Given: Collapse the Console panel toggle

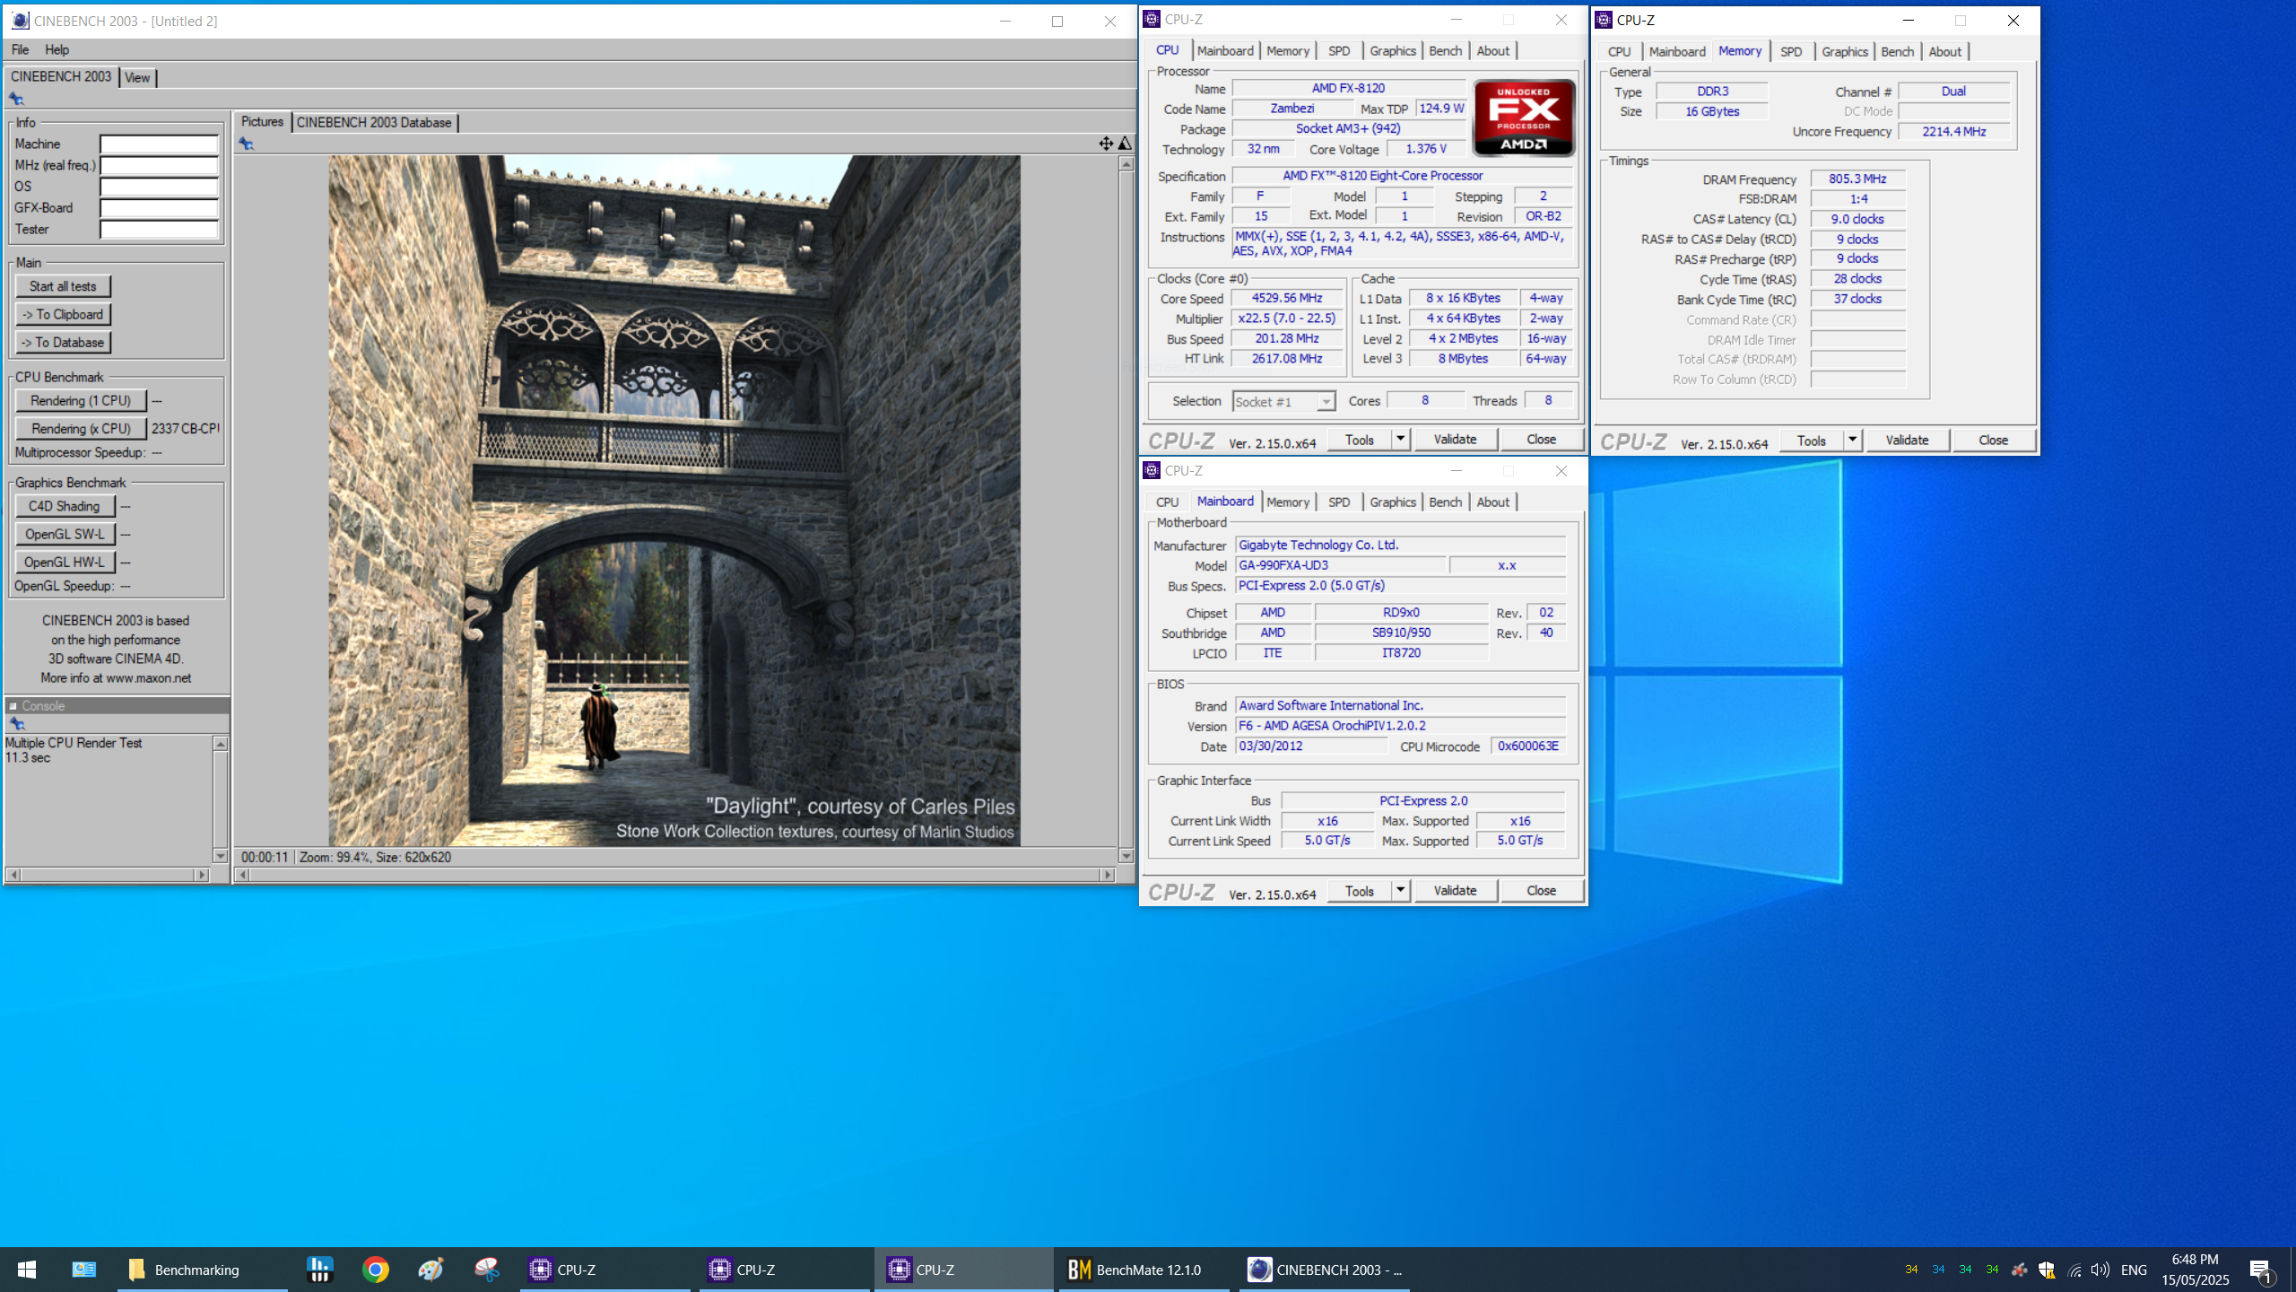Looking at the screenshot, I should 13,706.
